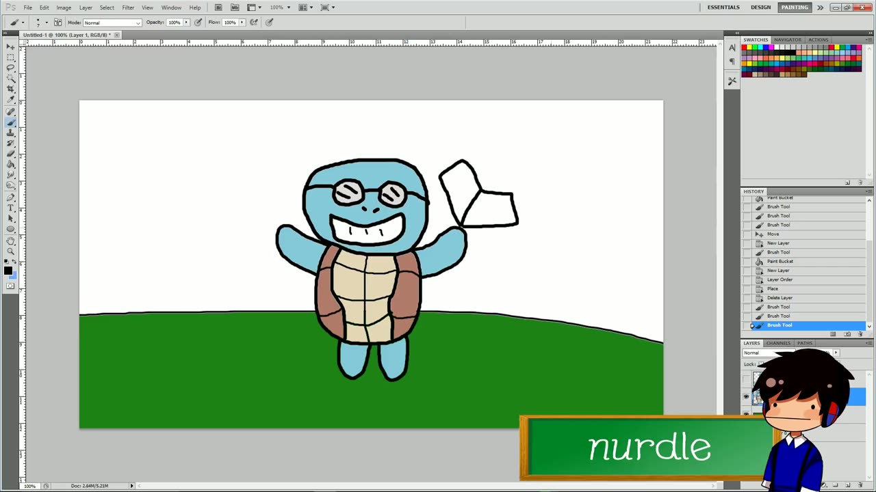Select the Eyedropper tool
This screenshot has height=492, width=876.
[x=11, y=100]
